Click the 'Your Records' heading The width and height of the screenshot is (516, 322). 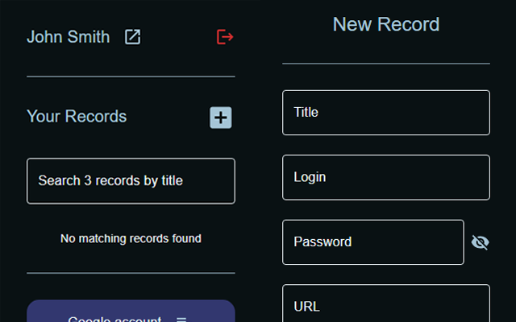point(77,116)
